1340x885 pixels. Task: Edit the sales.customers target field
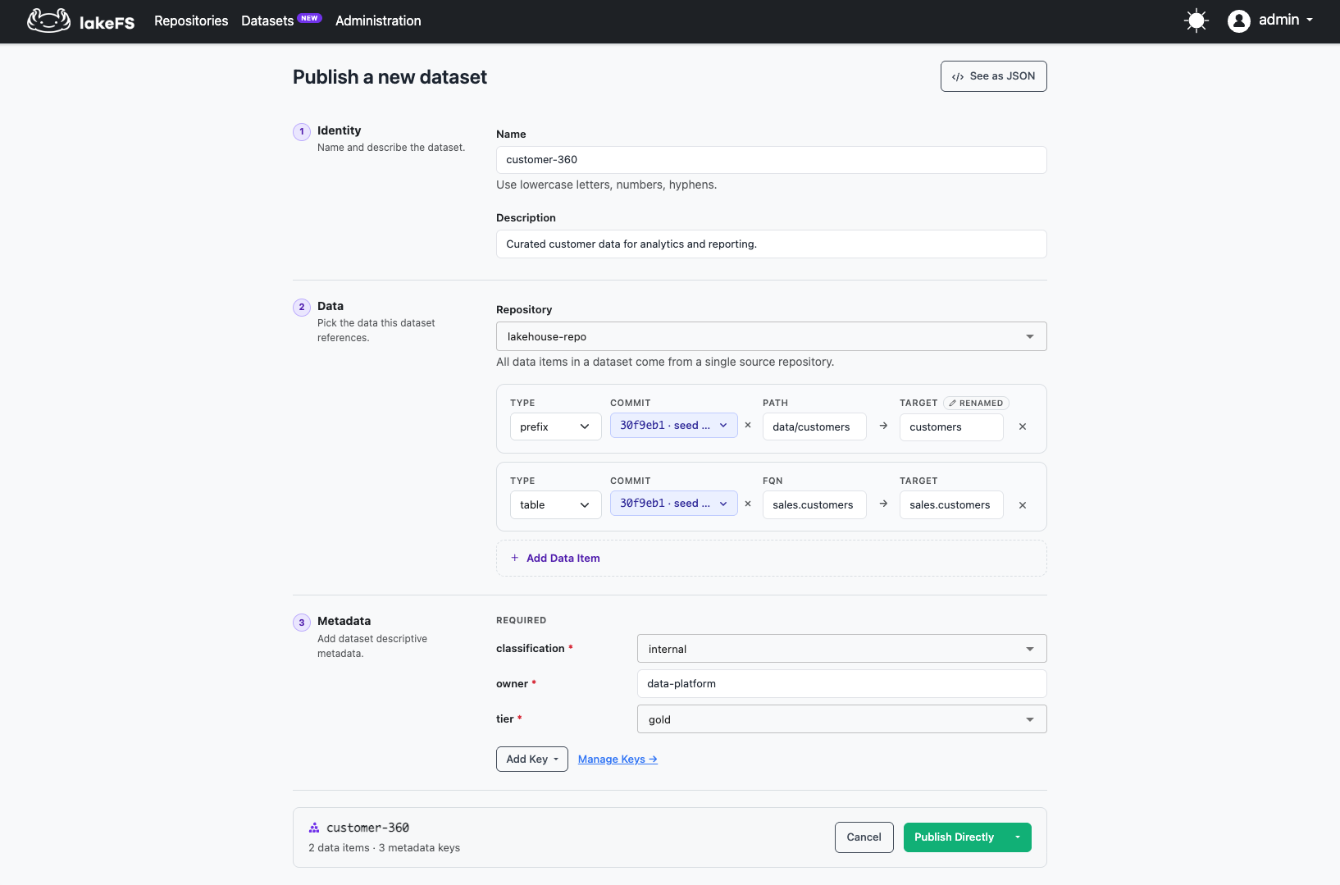[x=951, y=504]
